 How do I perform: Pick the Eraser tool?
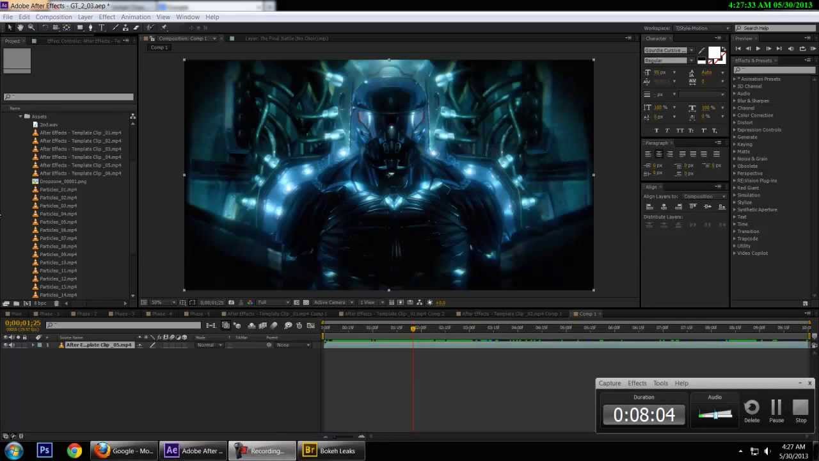coord(136,28)
